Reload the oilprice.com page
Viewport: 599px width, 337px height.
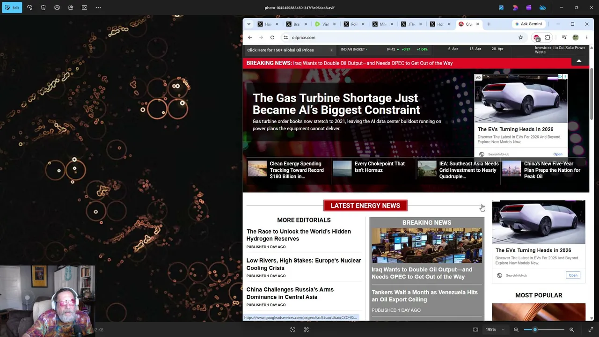pyautogui.click(x=272, y=37)
